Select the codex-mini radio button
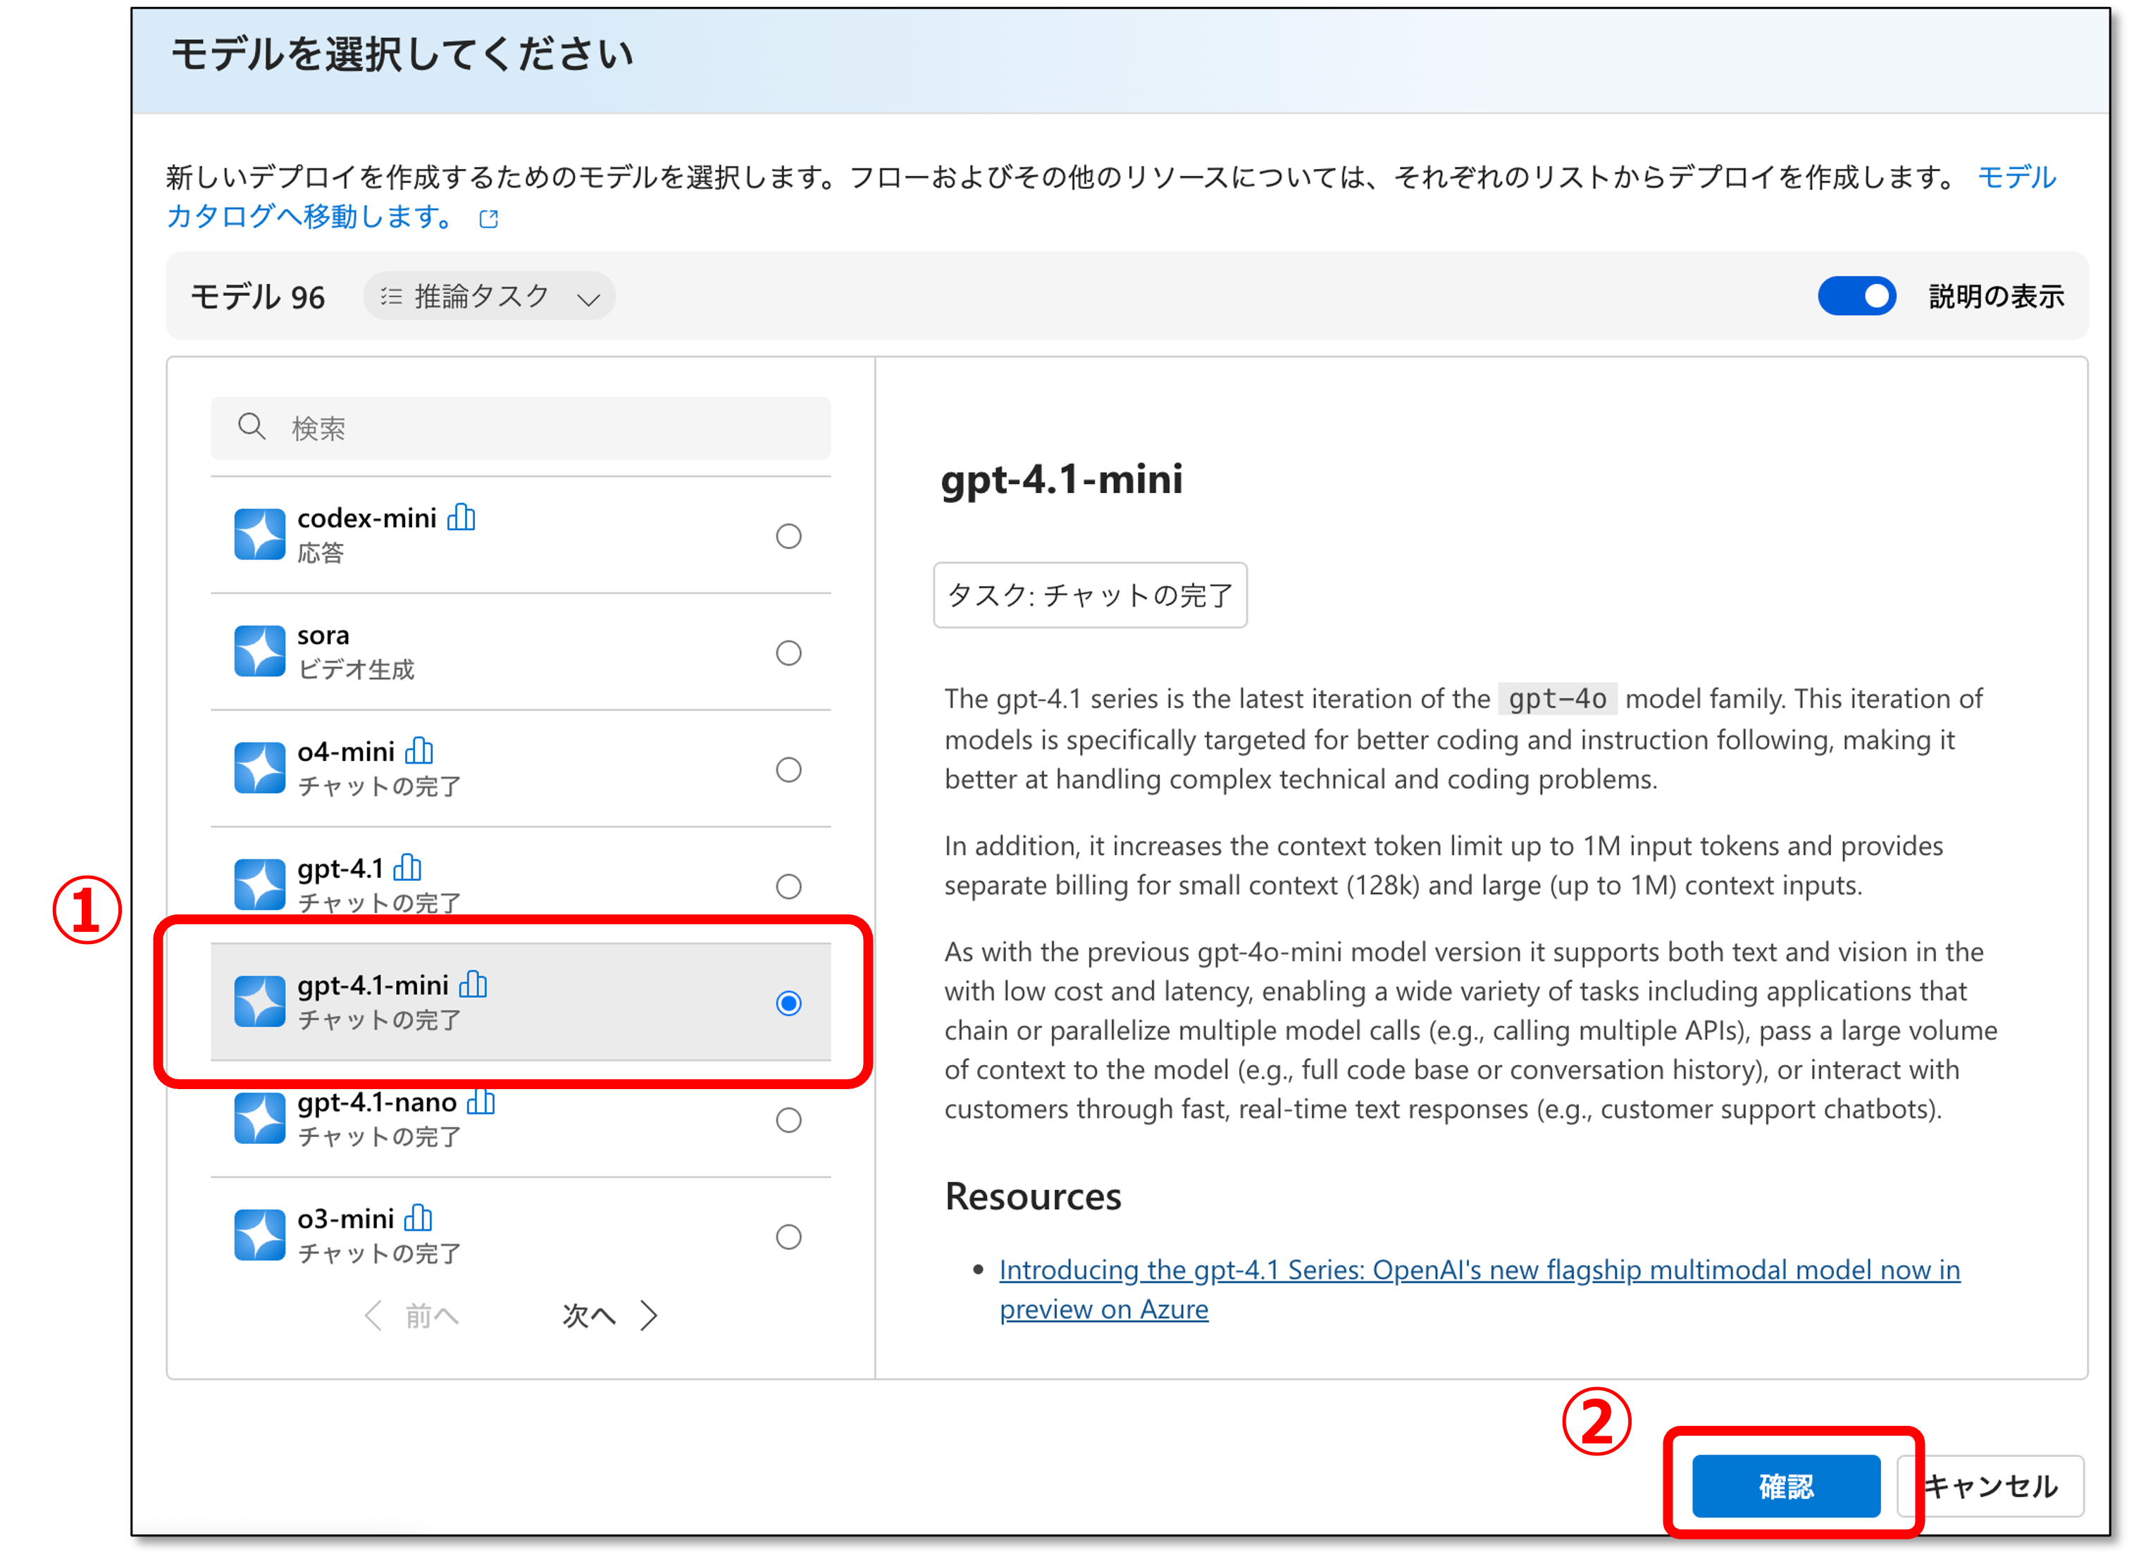The height and width of the screenshot is (1559, 2134). coord(788,536)
